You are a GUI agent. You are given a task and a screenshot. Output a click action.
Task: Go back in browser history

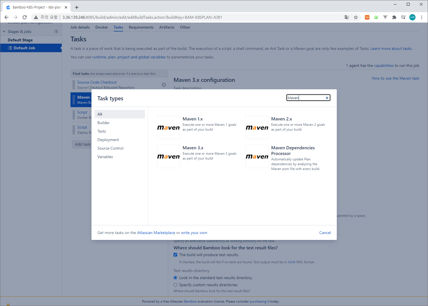[x=7, y=17]
